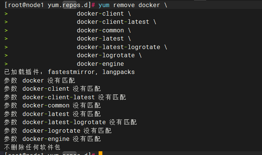Click "docker-common \" in the typed command
The image size is (262, 155).
[x=103, y=30]
